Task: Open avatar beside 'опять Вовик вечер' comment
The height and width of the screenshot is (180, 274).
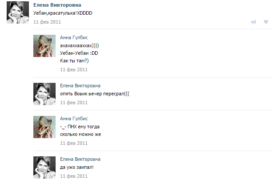Action: point(44,94)
